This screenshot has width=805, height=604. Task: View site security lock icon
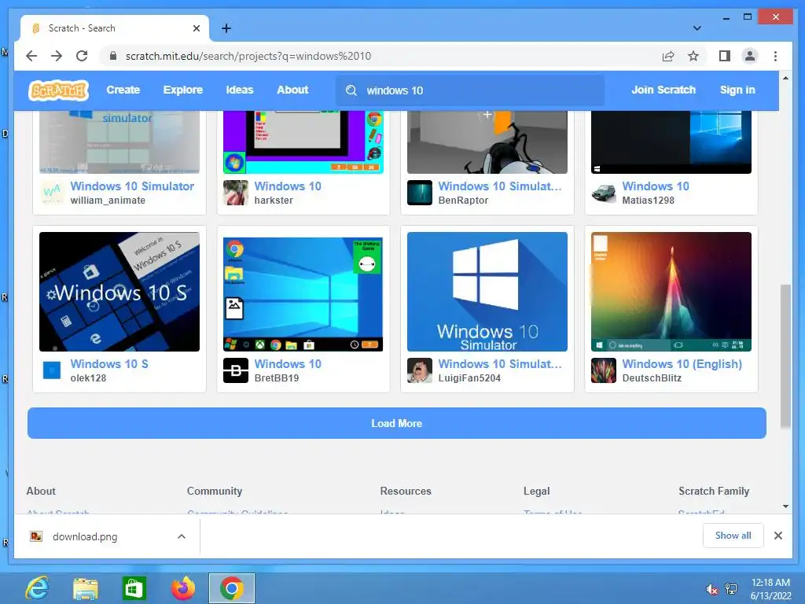(x=113, y=56)
